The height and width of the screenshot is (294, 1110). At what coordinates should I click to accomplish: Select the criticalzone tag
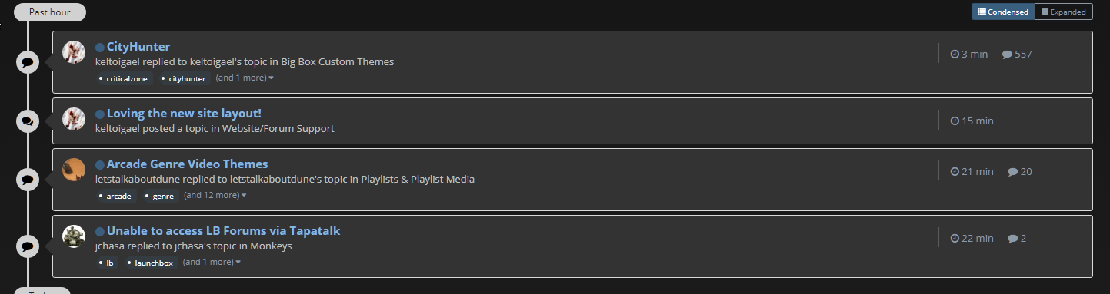coord(123,78)
